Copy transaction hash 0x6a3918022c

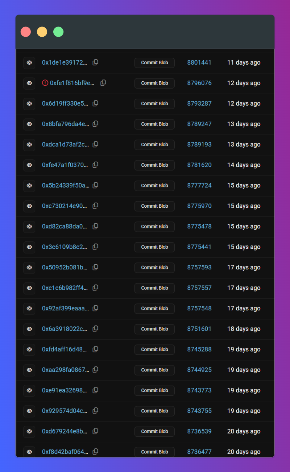click(x=95, y=329)
